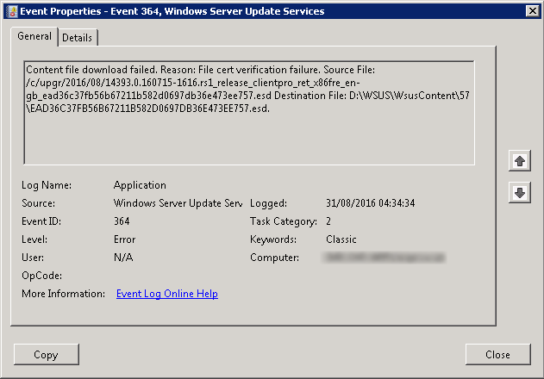Click 'Destination File: D:\WSUS\WsusContent\57' text
This screenshot has height=379, width=544.
[372, 96]
